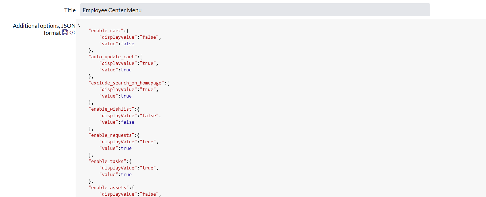Click into the Employee Center Menu title field

[x=255, y=10]
